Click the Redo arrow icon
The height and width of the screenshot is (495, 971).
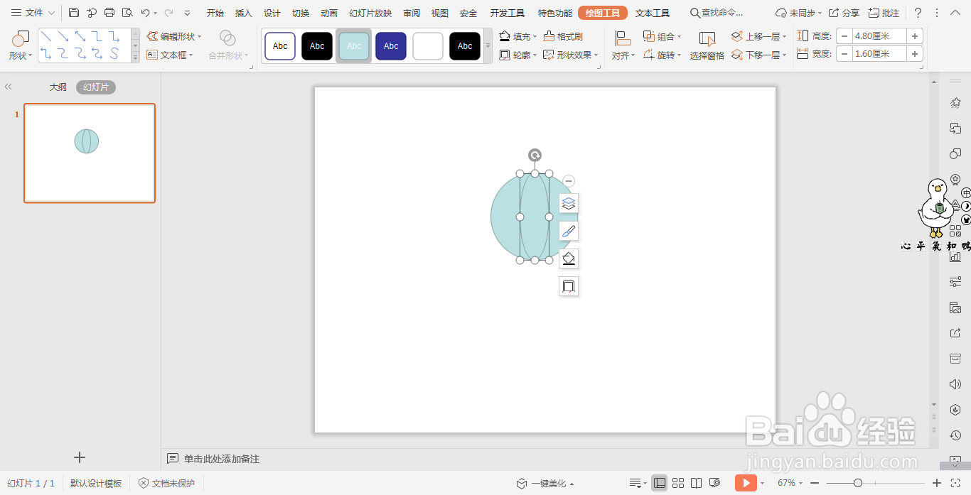(168, 13)
